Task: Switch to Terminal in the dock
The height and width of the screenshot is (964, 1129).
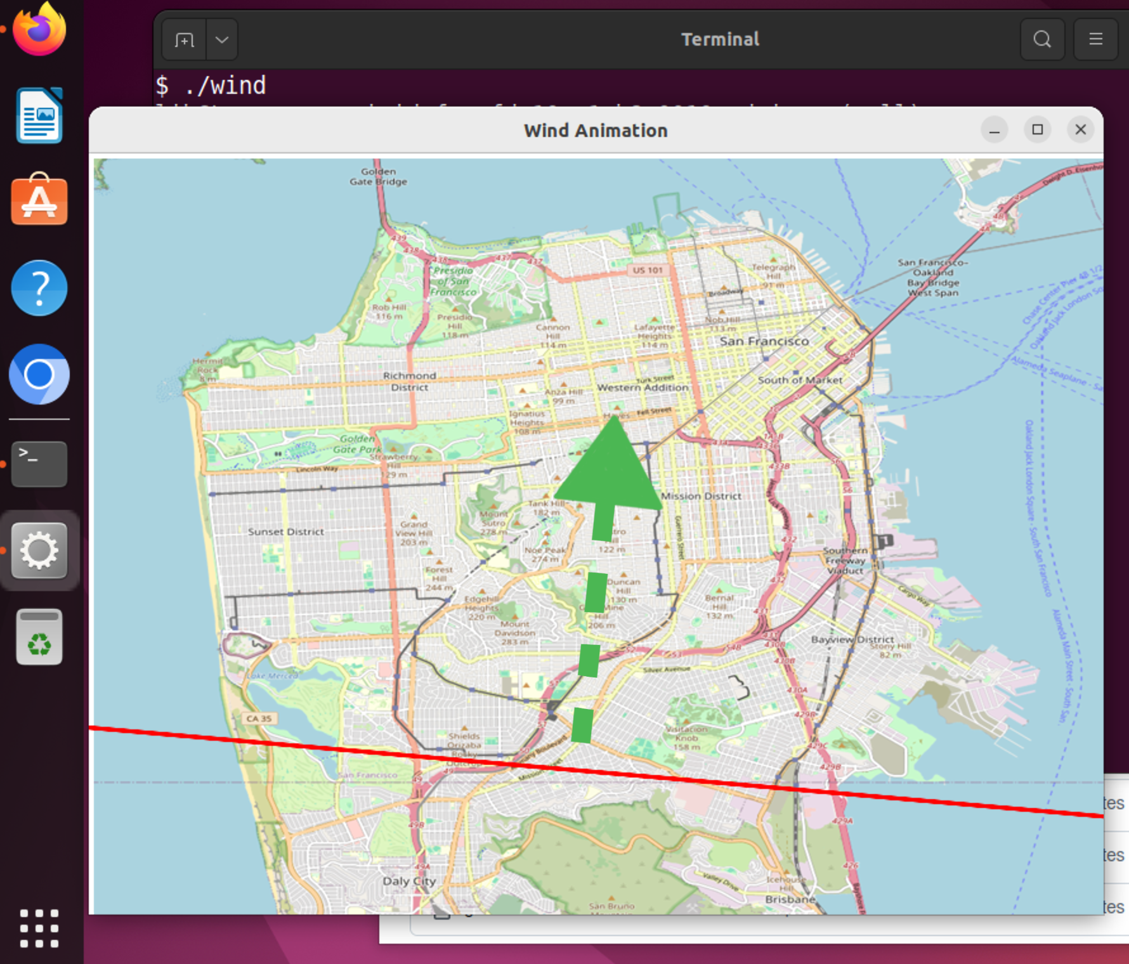Action: coord(39,464)
